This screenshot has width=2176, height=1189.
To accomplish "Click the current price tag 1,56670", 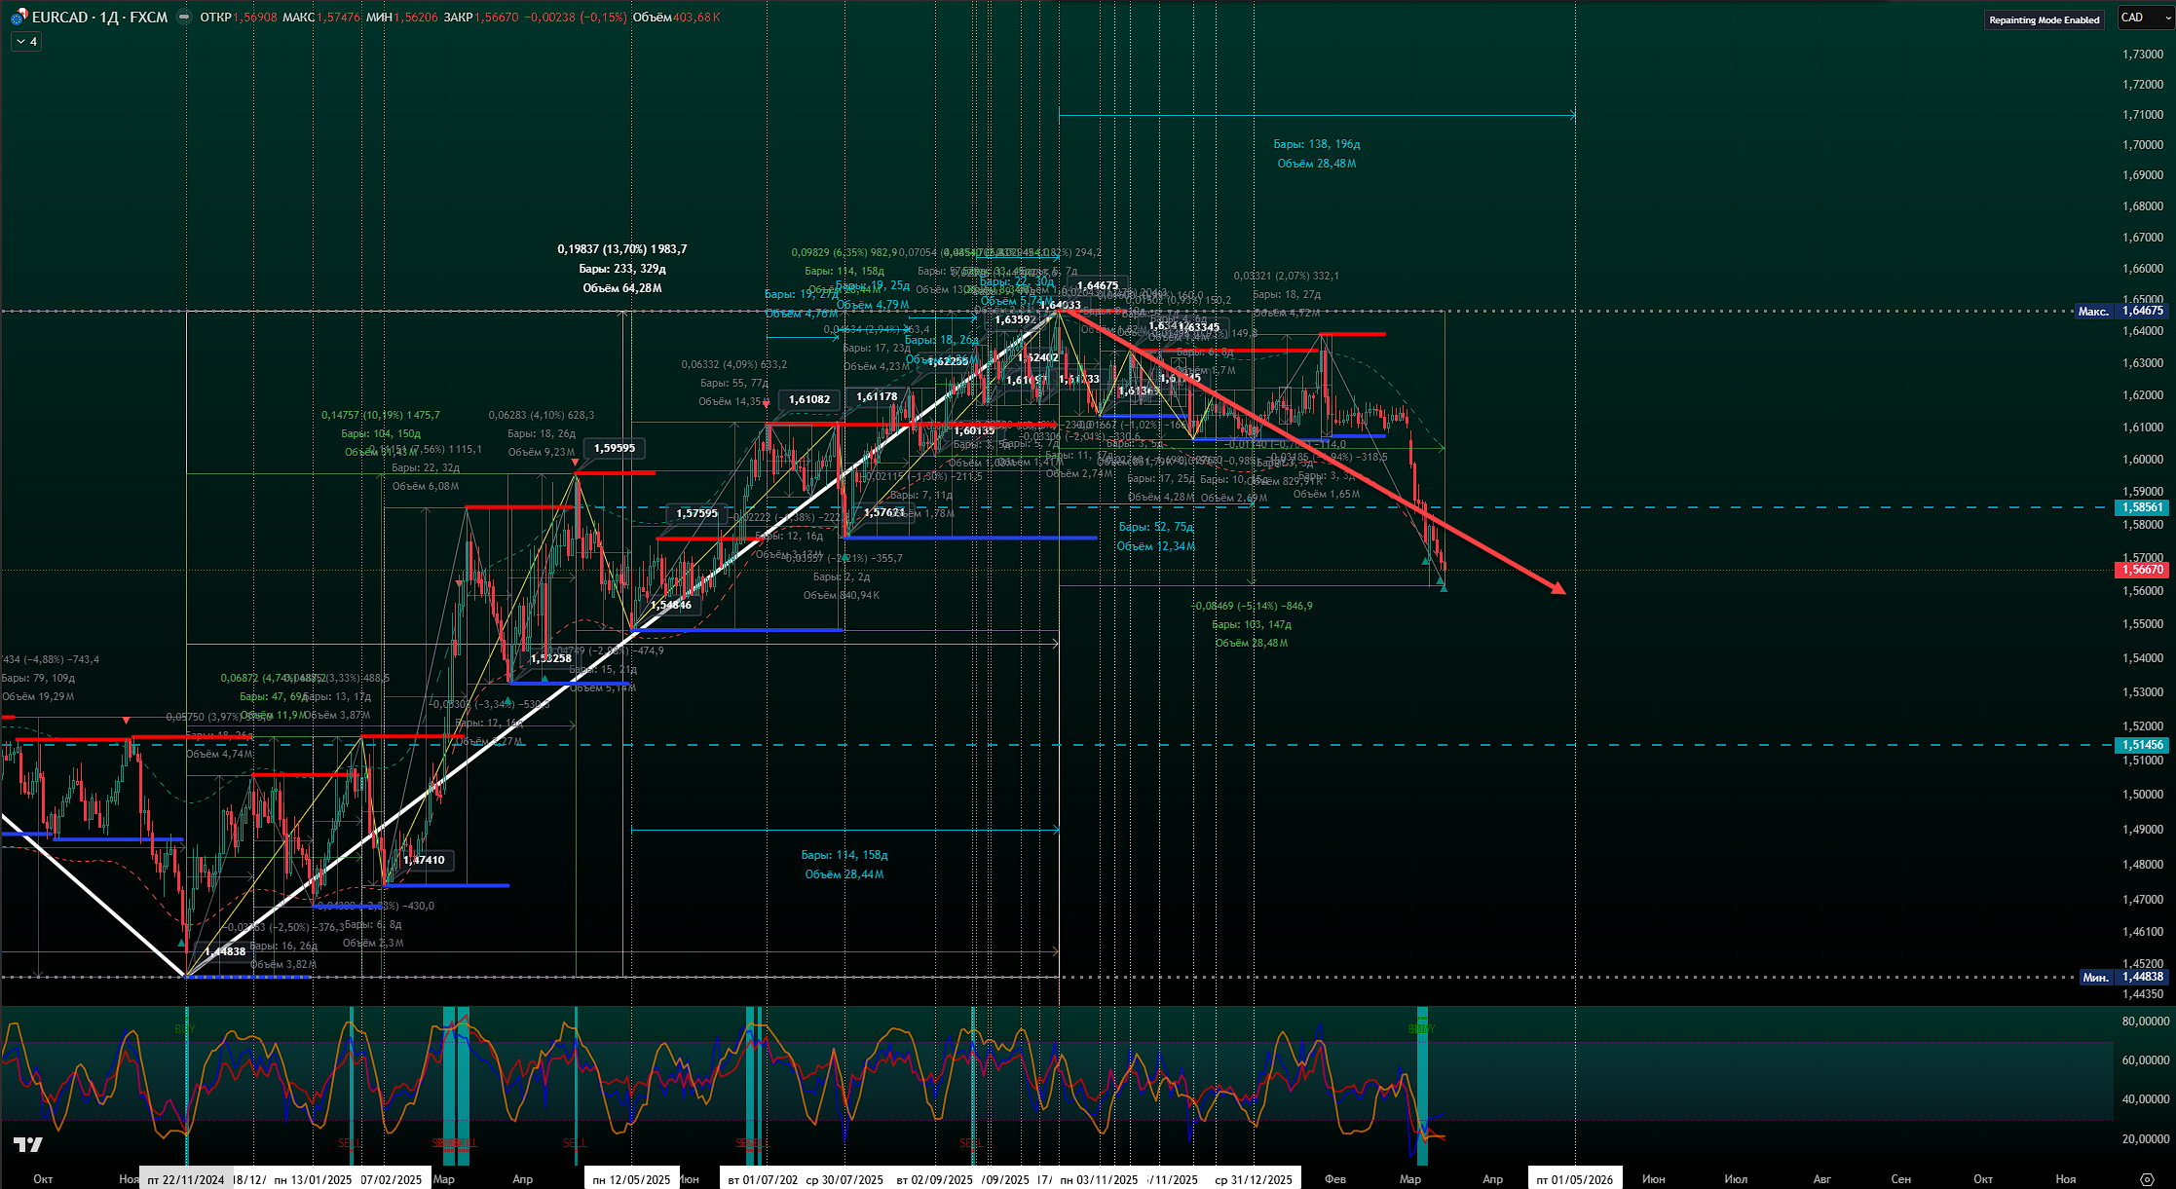I will point(2142,570).
